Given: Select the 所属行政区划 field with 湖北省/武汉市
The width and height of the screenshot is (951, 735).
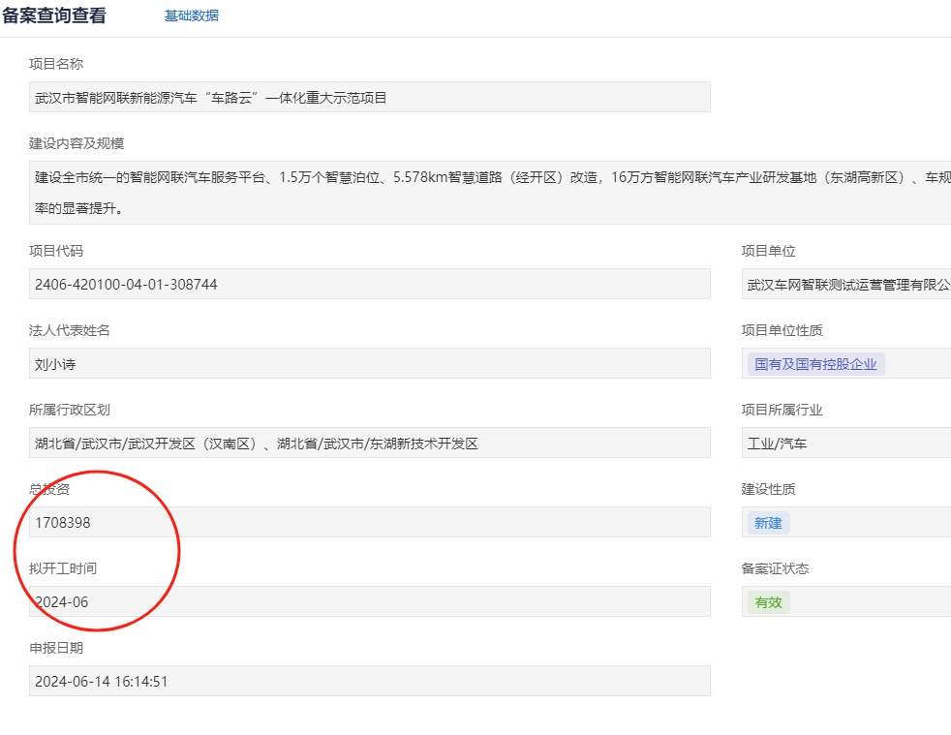Looking at the screenshot, I should pyautogui.click(x=369, y=443).
